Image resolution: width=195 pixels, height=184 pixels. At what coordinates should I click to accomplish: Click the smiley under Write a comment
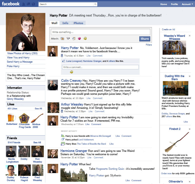click(72, 72)
